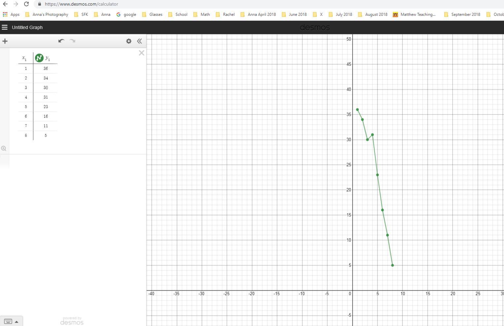Open the Math bookmarks folder
This screenshot has height=326, width=504.
[202, 15]
